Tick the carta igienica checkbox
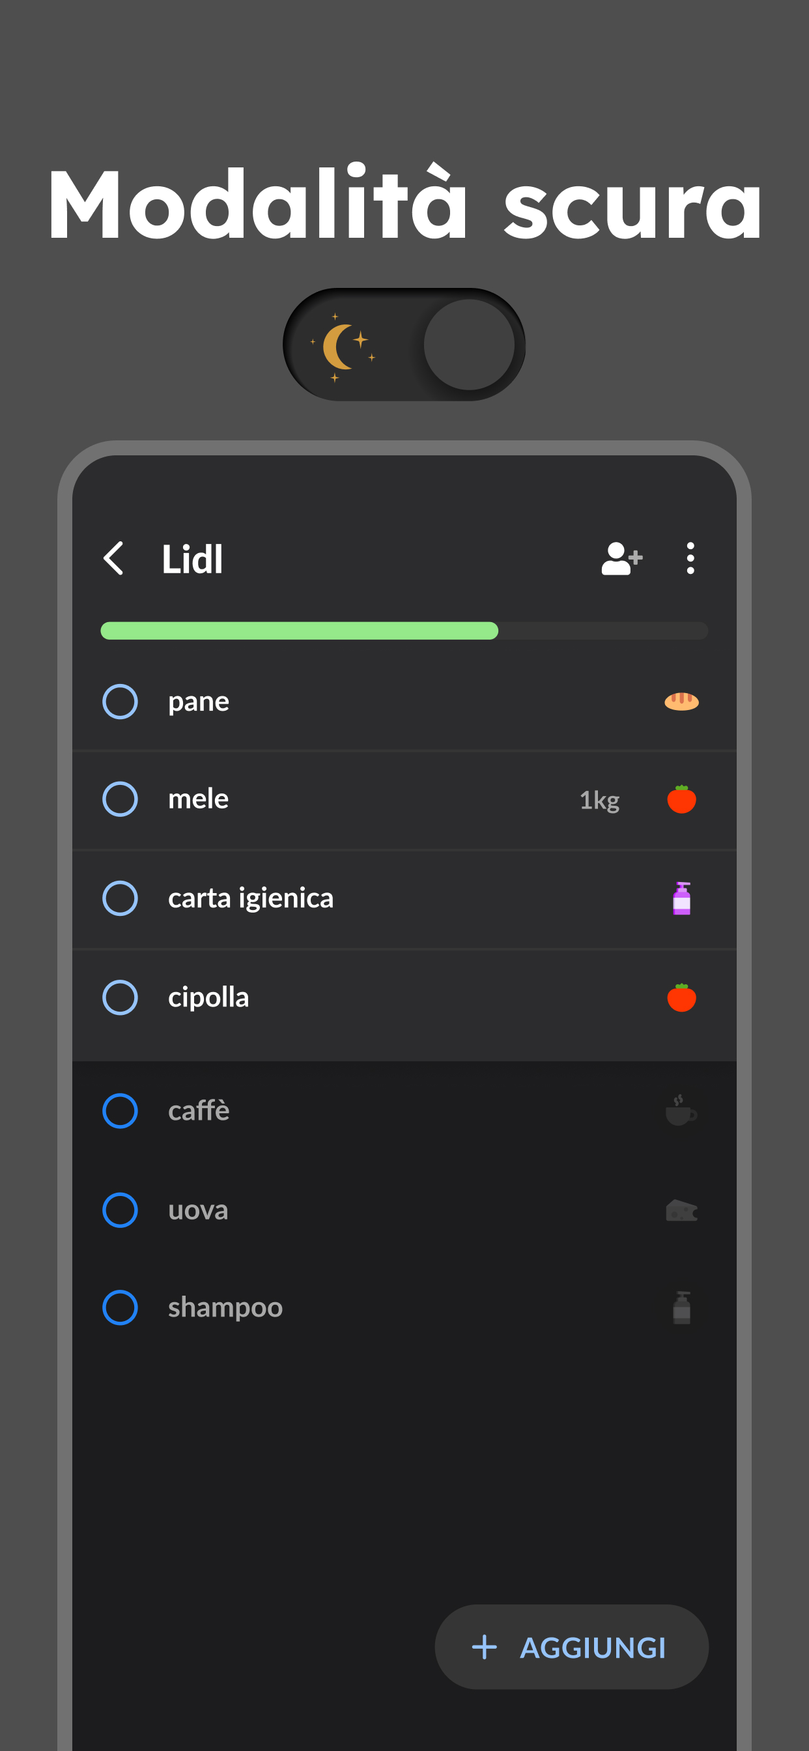The image size is (809, 1751). click(121, 898)
